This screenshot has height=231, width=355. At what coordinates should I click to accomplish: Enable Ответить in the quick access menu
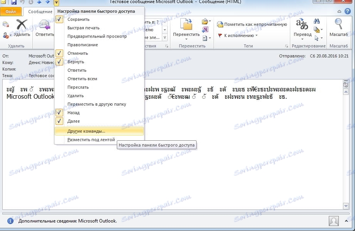(x=99, y=71)
